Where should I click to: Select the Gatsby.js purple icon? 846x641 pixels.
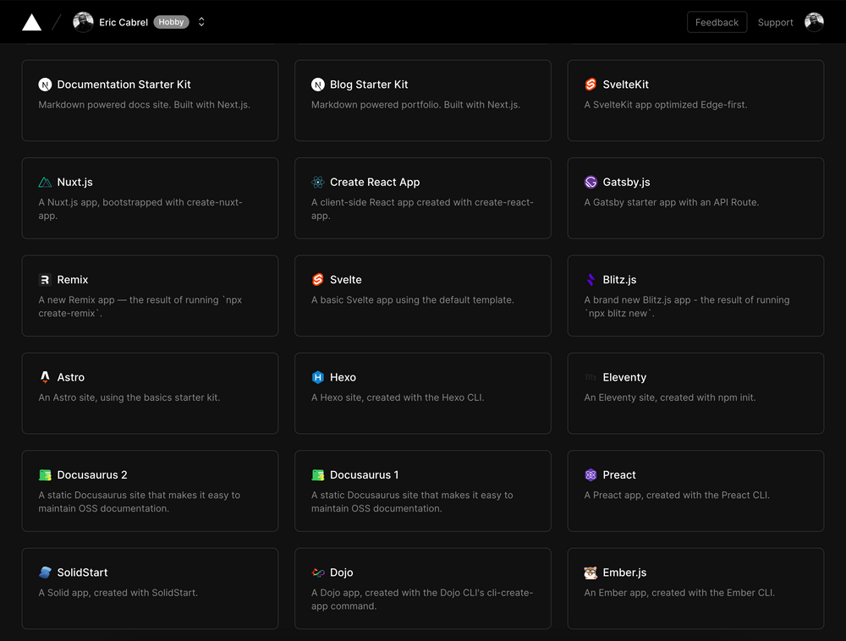coord(590,182)
